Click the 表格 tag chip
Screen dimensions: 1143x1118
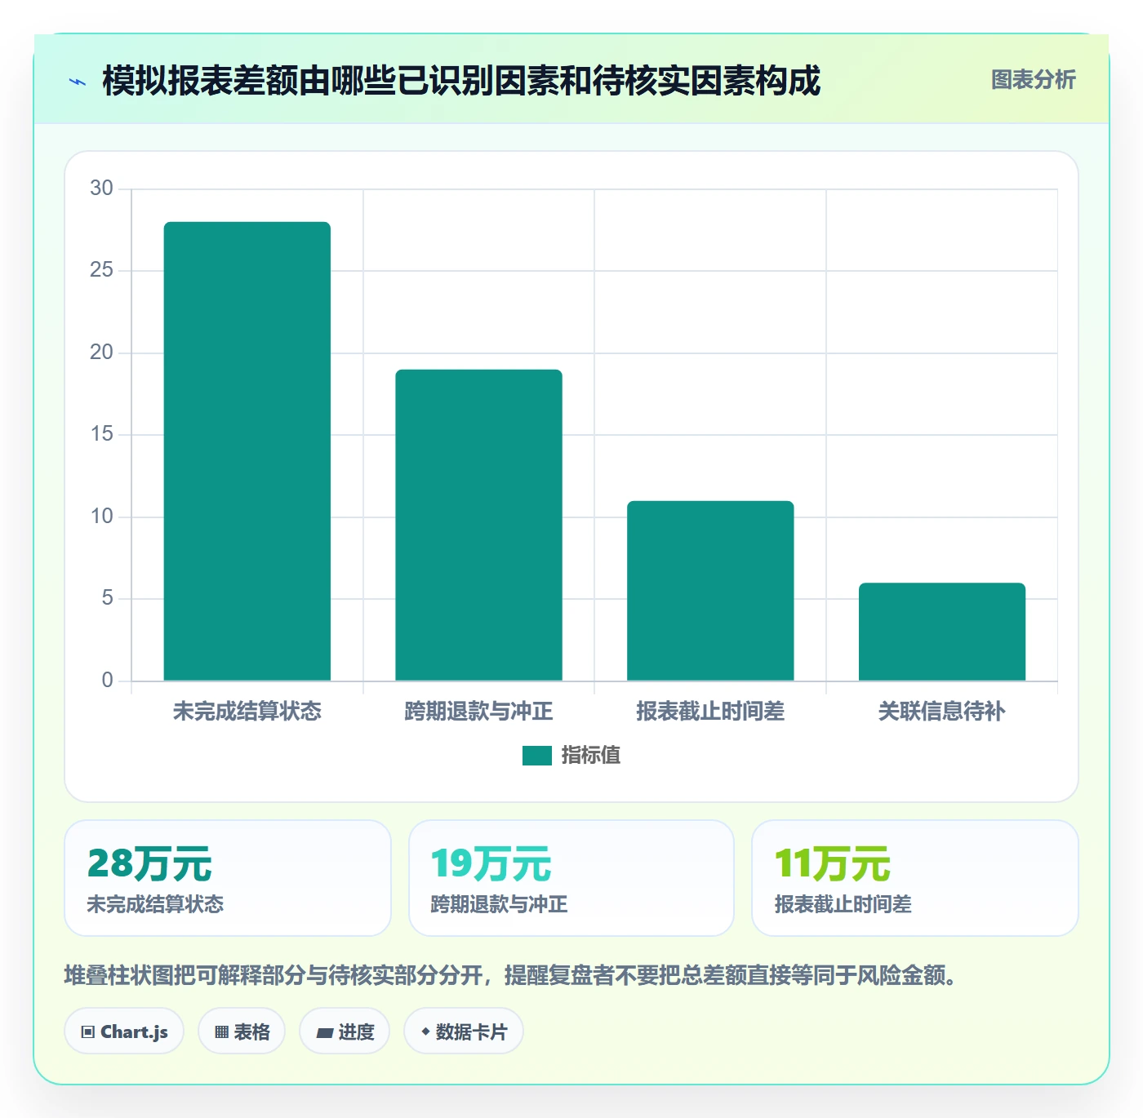point(242,1031)
